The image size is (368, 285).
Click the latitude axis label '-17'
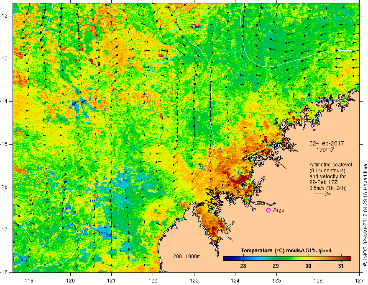4,230
